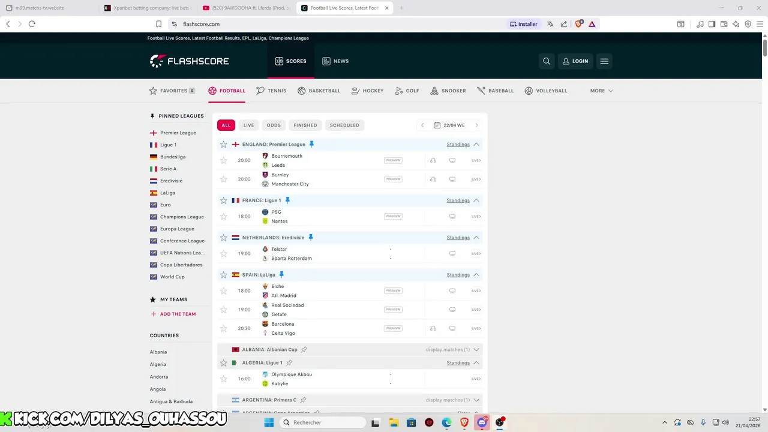Click TV icon for Elche match

click(452, 290)
